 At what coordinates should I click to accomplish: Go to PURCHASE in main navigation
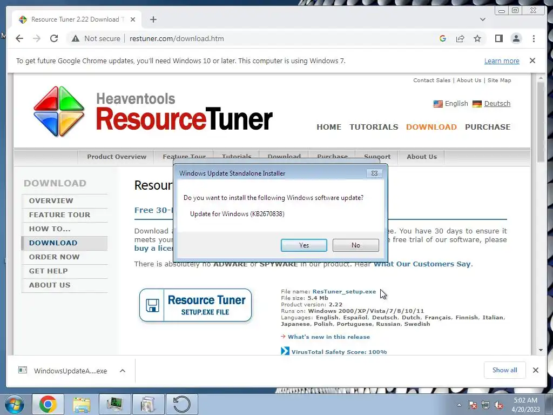[x=488, y=127]
